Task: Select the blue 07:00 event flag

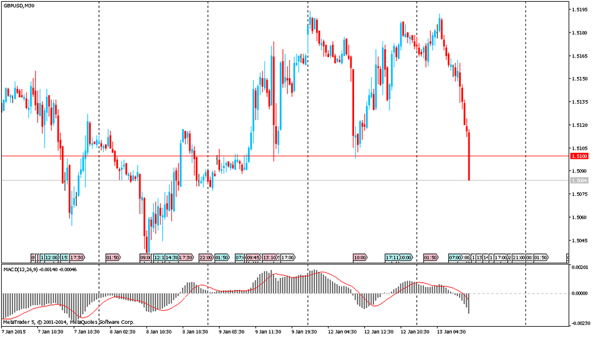Action: (455, 258)
